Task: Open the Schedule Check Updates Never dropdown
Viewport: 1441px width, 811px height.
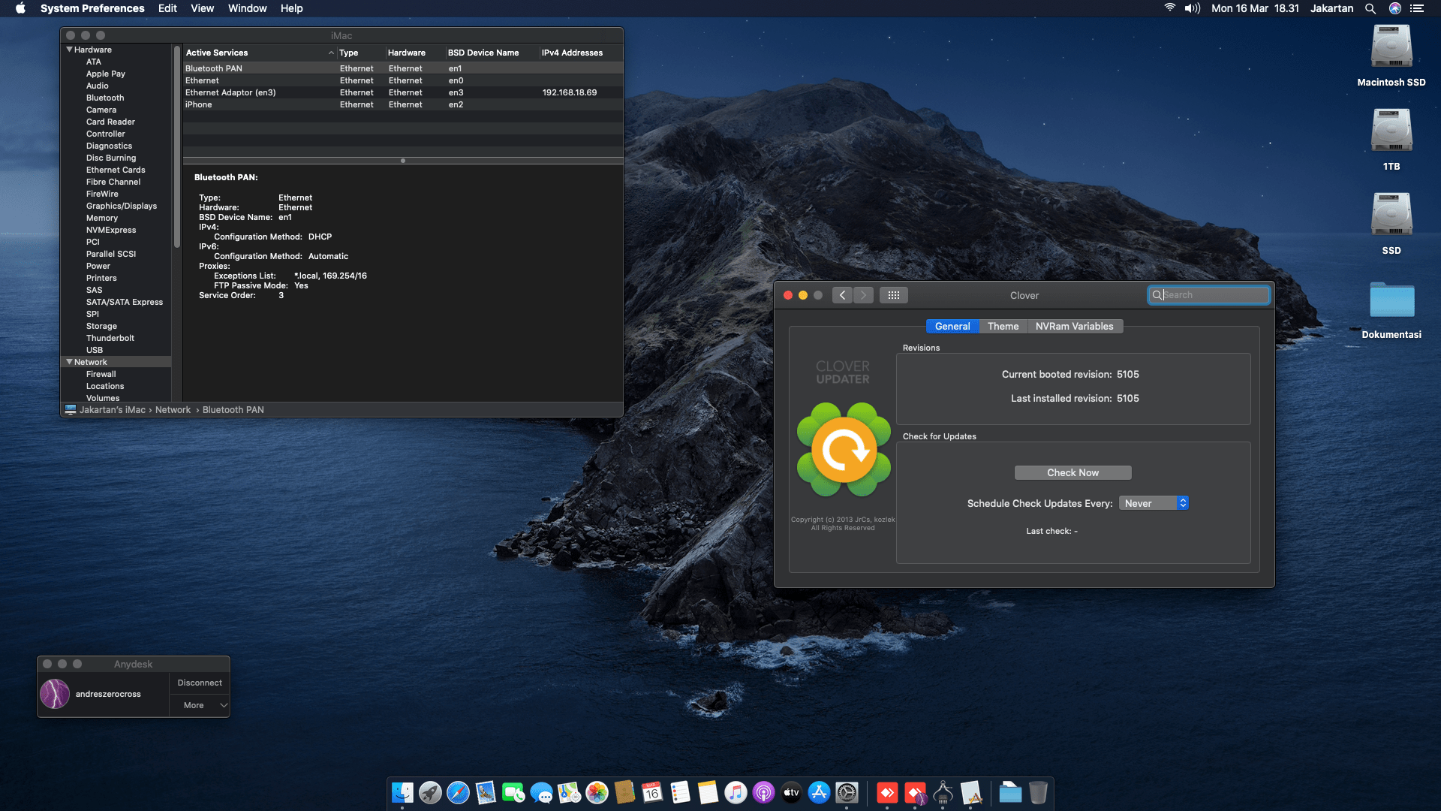Action: [1154, 503]
